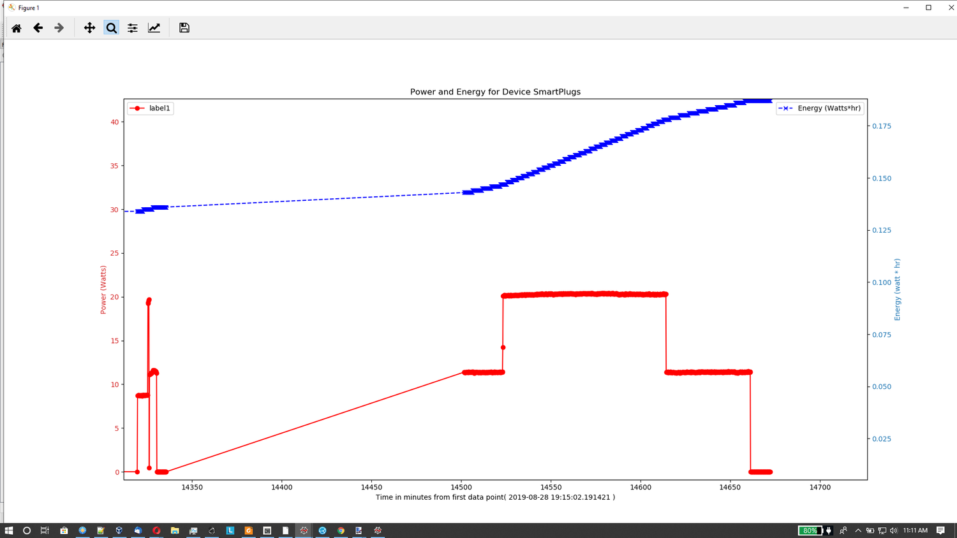The image size is (957, 538).
Task: Save the figure to file
Action: point(184,28)
